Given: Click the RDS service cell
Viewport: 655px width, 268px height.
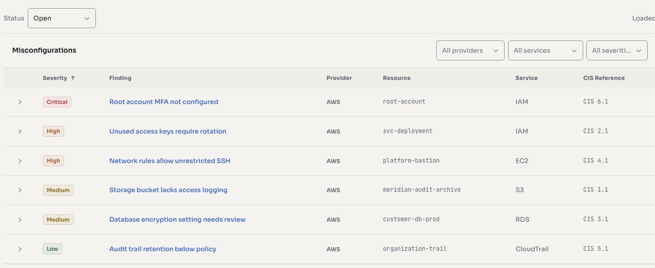Looking at the screenshot, I should tap(522, 219).
